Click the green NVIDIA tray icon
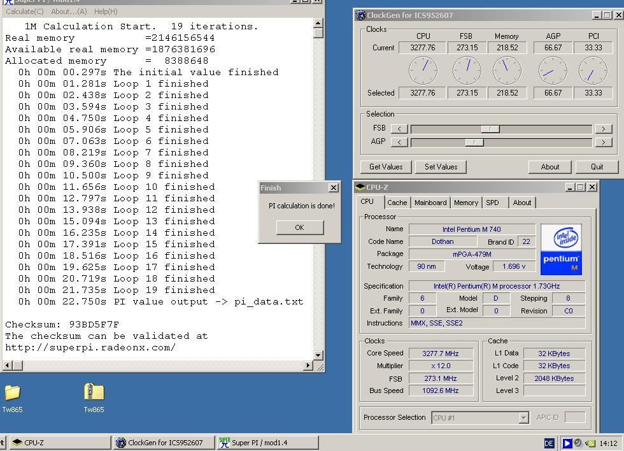Screen dimensions: 624x451 click(x=591, y=443)
